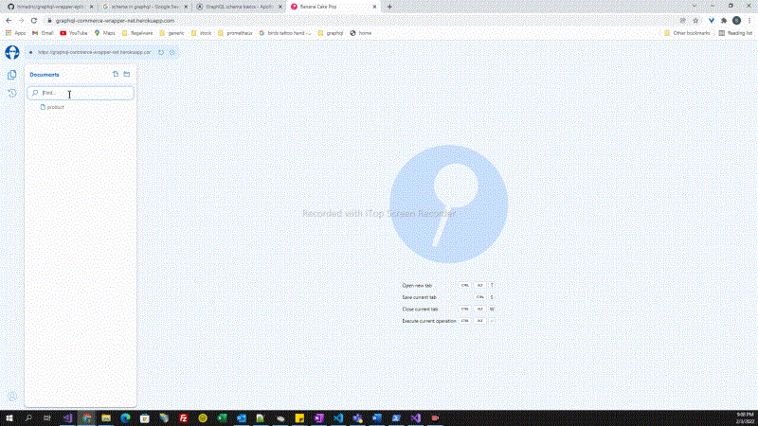758x426 pixels.
Task: Open the user account icon at the sidebar bottom
Action: [x=12, y=397]
